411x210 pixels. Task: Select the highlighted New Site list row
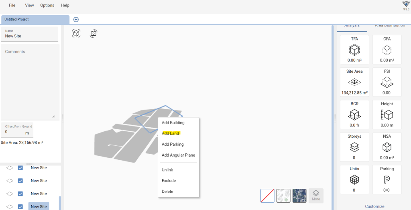coord(39,206)
